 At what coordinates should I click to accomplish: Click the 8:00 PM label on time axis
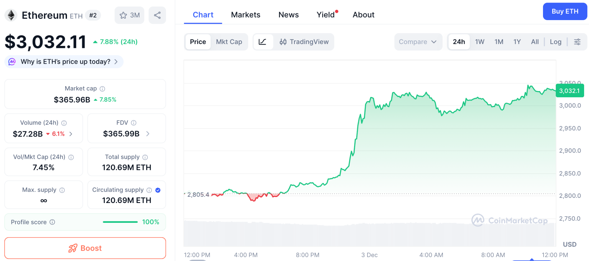point(307,255)
